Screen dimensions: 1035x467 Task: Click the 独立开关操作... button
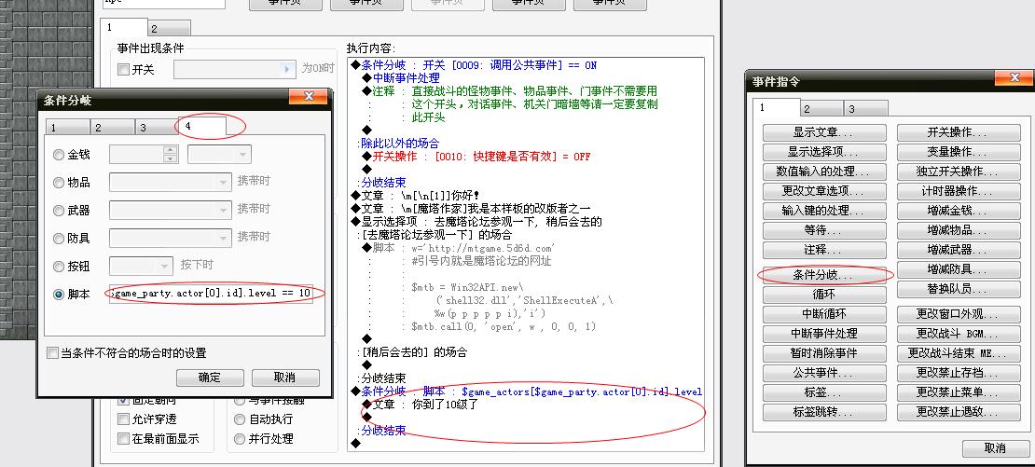pos(959,172)
